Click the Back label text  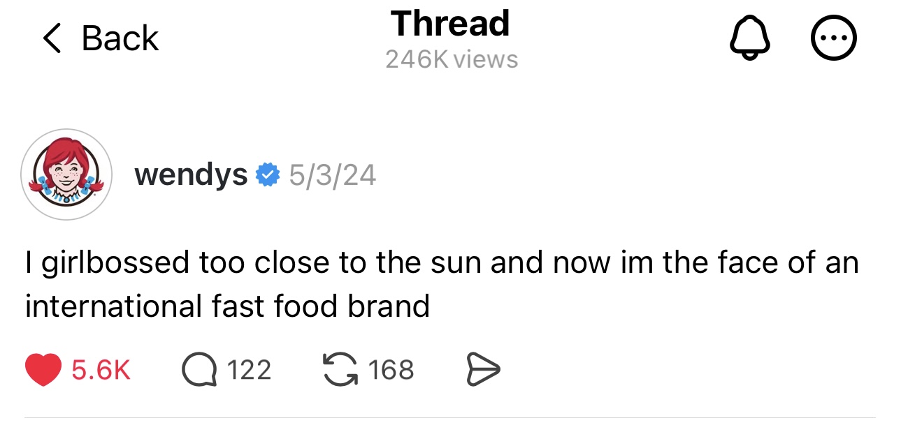[x=120, y=38]
